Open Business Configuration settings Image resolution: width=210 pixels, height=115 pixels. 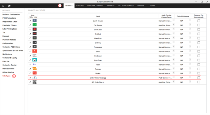tap(11, 14)
